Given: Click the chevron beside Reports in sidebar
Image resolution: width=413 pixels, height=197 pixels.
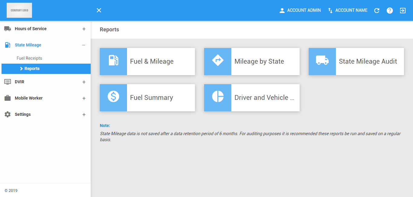Looking at the screenshot, I should click(21, 69).
